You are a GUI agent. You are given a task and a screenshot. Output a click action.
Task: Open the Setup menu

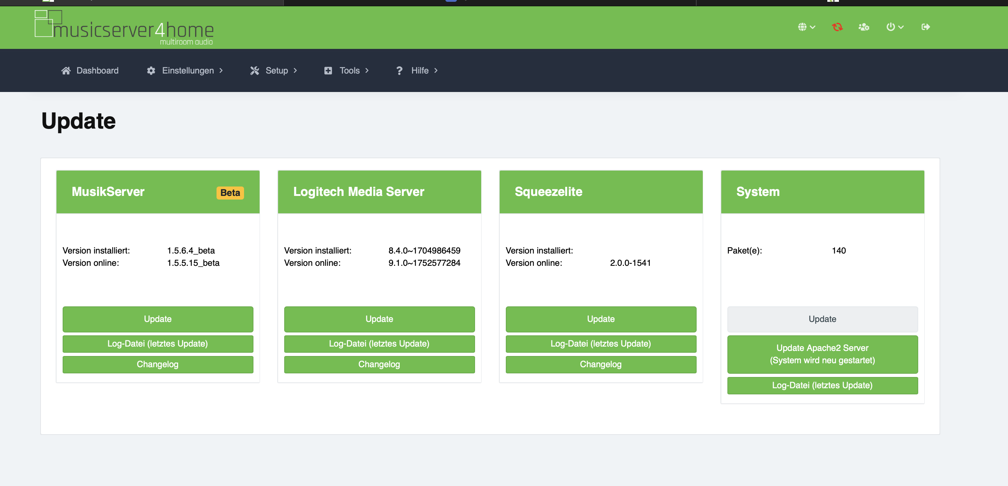pos(277,70)
